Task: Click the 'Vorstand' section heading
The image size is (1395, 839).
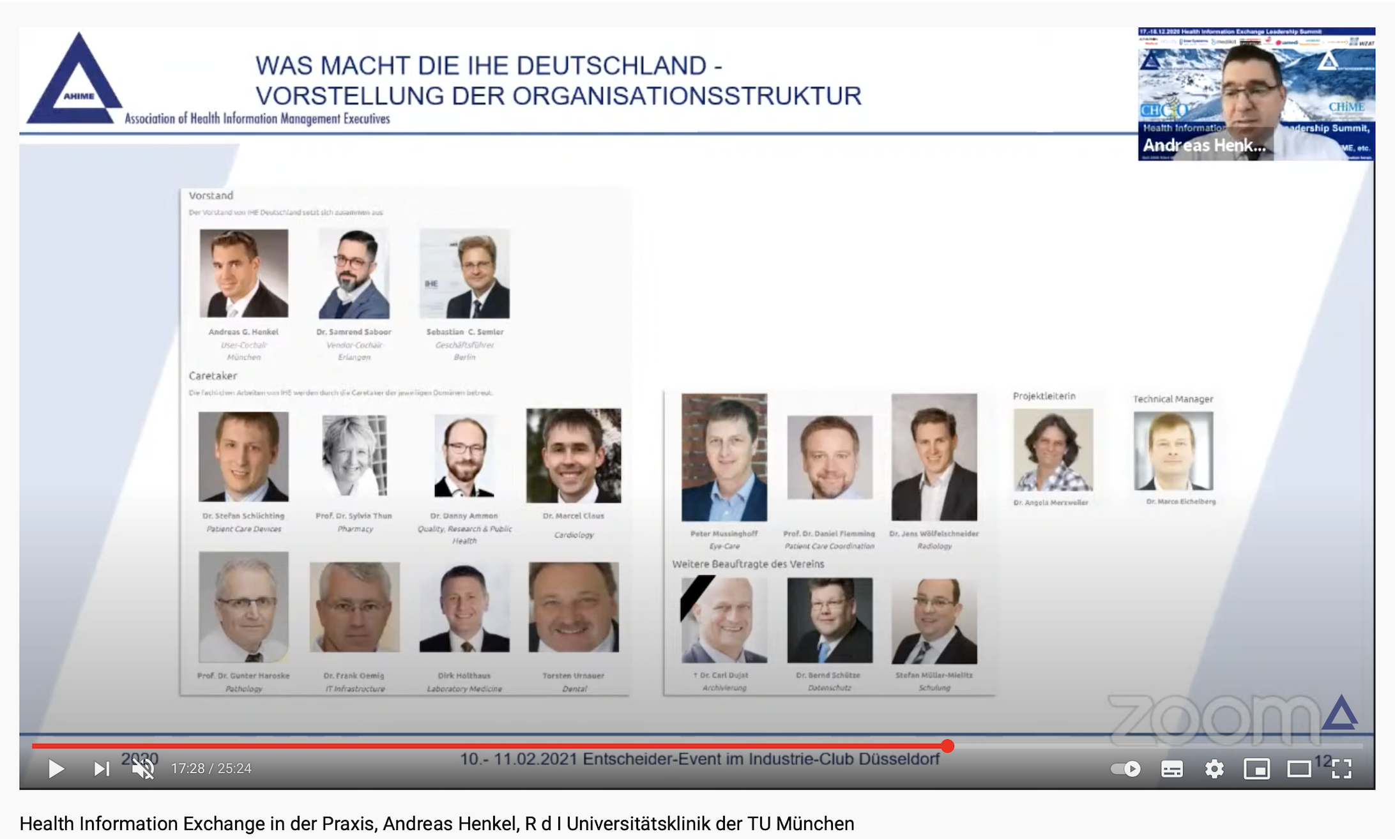Action: 211,195
